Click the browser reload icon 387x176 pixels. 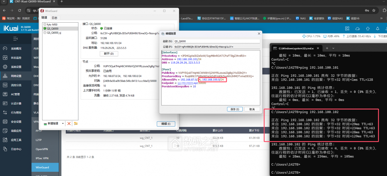pyautogui.click(x=20, y=10)
